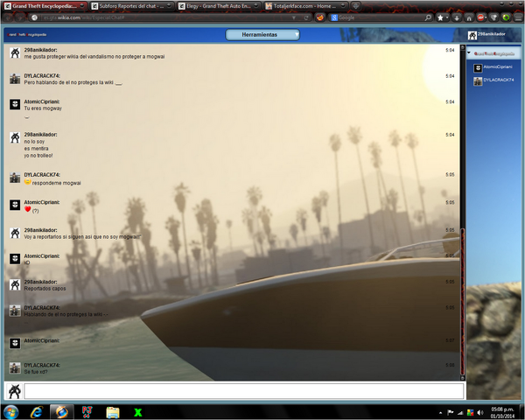The height and width of the screenshot is (420, 525).
Task: Click the site identity globe icon
Action: click(34, 17)
